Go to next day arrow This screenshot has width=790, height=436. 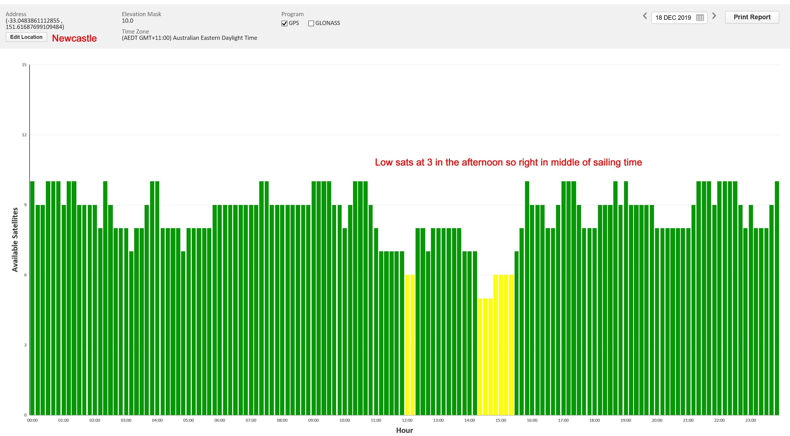click(714, 16)
